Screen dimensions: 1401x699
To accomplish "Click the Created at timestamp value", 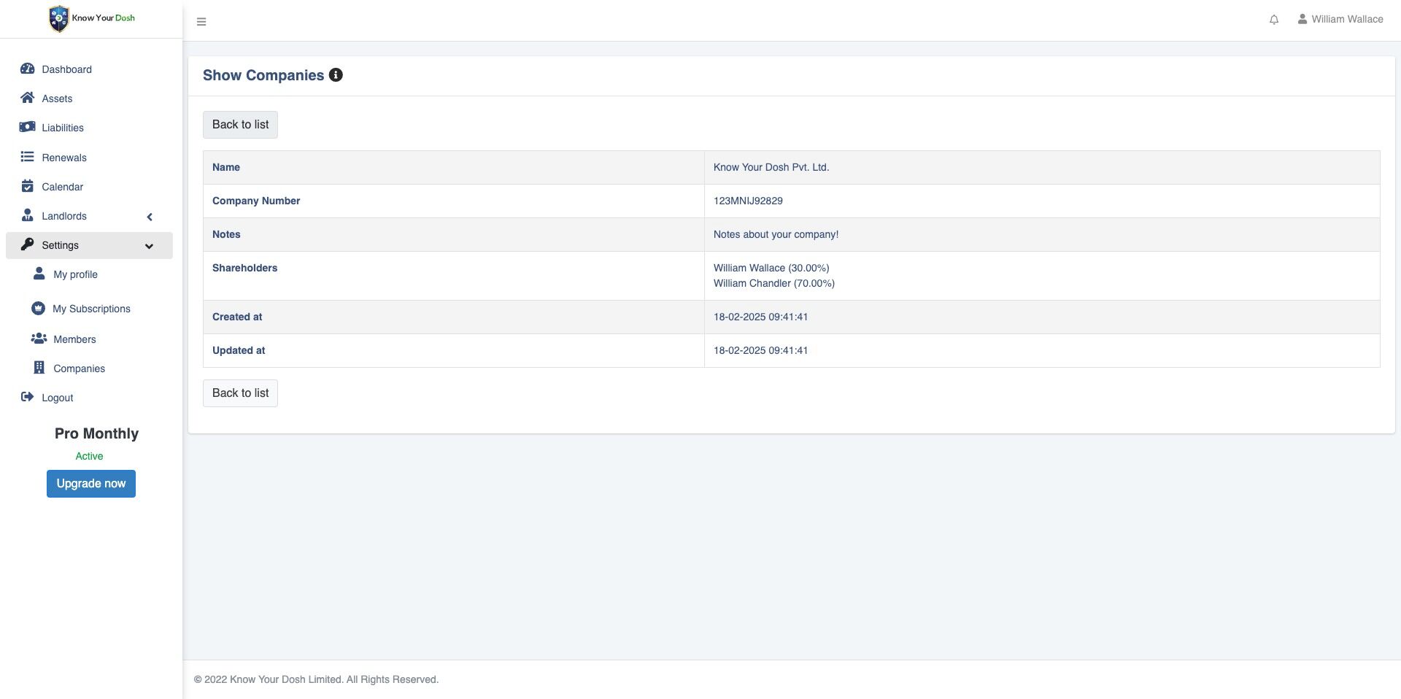I will point(760,317).
